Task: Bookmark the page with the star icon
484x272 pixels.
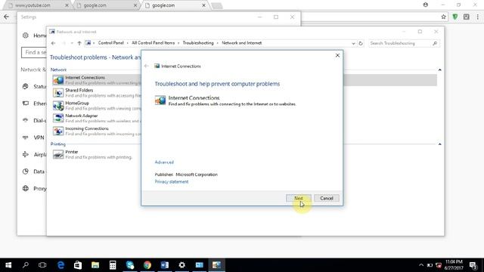Action: 444,17
